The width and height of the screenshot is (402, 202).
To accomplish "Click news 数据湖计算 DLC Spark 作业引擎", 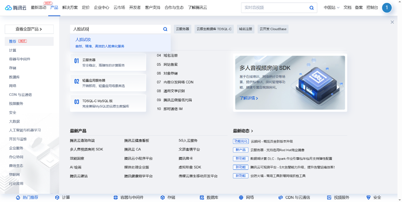I will coord(291,158).
